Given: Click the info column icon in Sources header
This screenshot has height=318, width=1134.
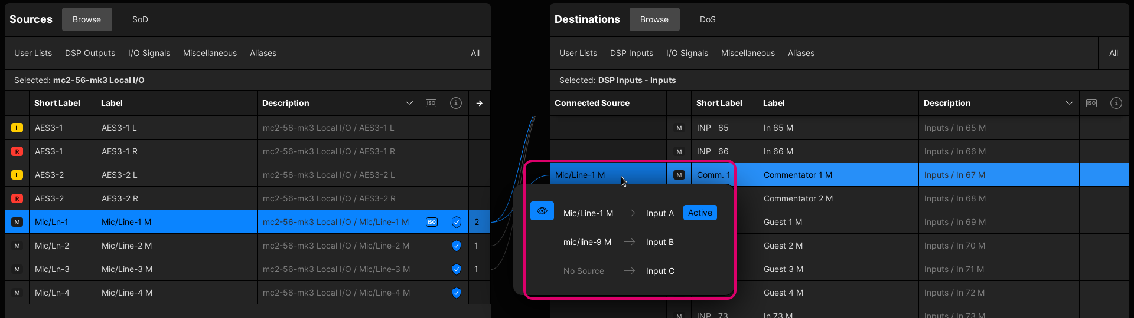Looking at the screenshot, I should click(x=456, y=103).
